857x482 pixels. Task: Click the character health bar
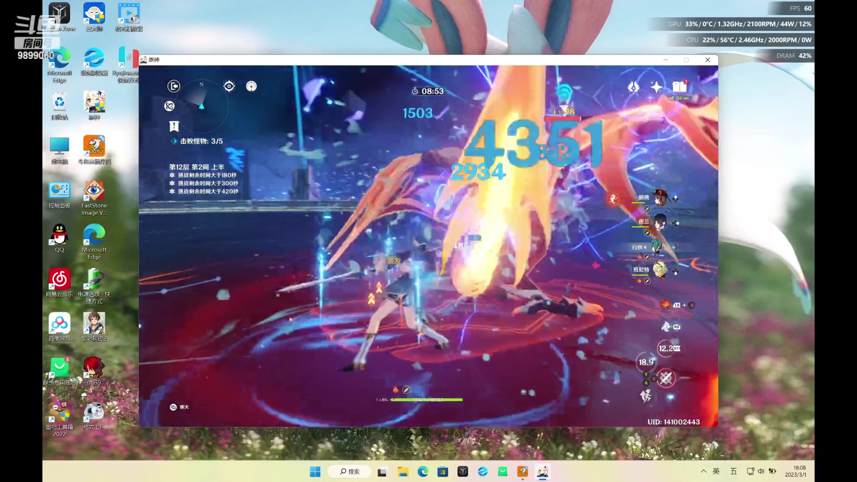tap(427, 400)
